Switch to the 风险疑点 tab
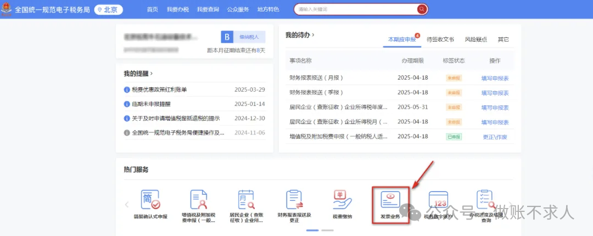The image size is (593, 236). (x=475, y=40)
